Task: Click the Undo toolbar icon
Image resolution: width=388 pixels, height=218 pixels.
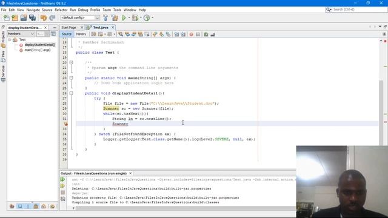Action: tap(44, 18)
